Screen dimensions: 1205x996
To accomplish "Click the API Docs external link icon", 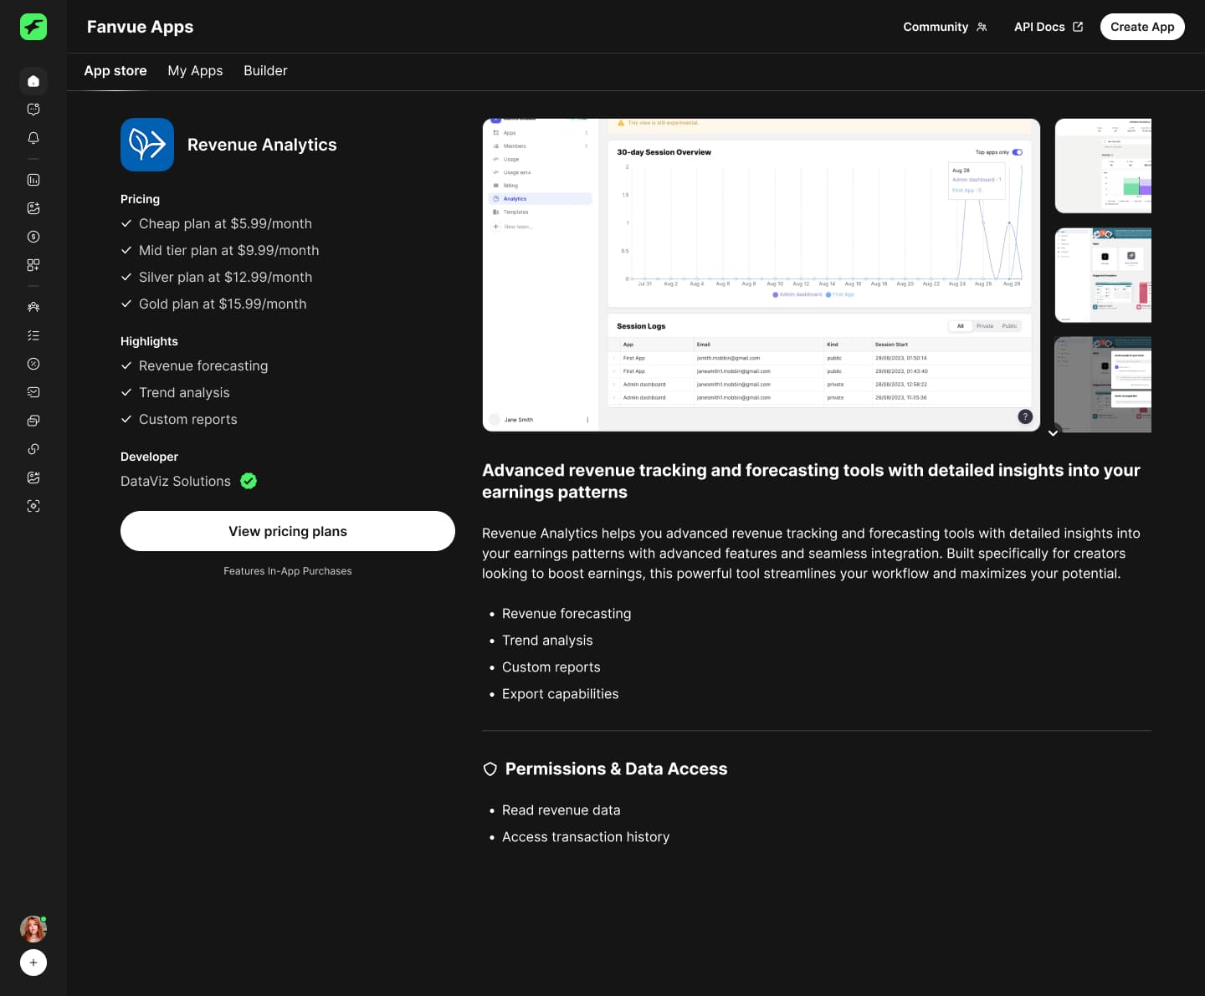I will (1078, 27).
